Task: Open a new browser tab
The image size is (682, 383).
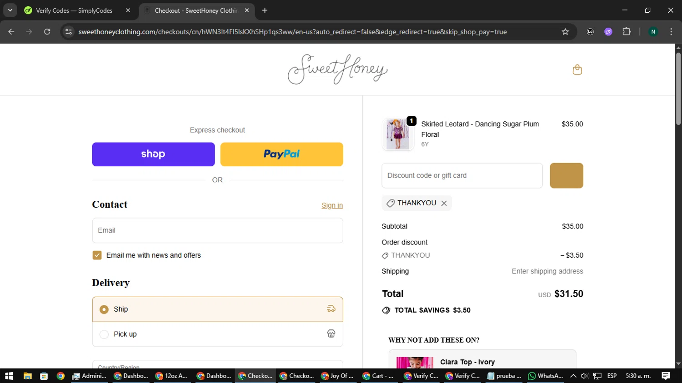Action: pyautogui.click(x=265, y=10)
